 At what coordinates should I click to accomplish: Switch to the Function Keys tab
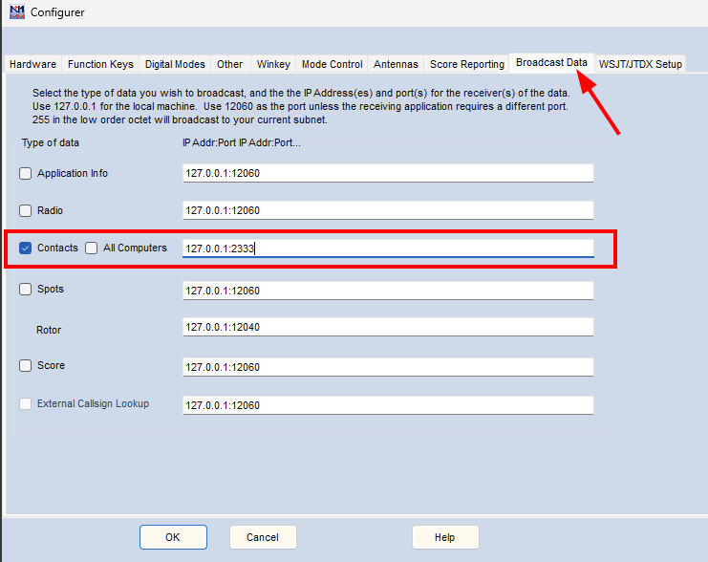pos(100,65)
